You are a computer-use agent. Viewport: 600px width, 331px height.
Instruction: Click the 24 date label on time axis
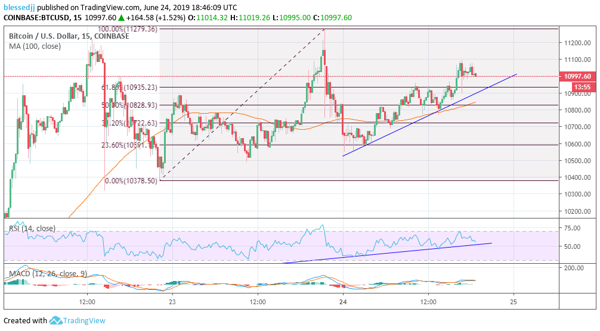tap(343, 302)
